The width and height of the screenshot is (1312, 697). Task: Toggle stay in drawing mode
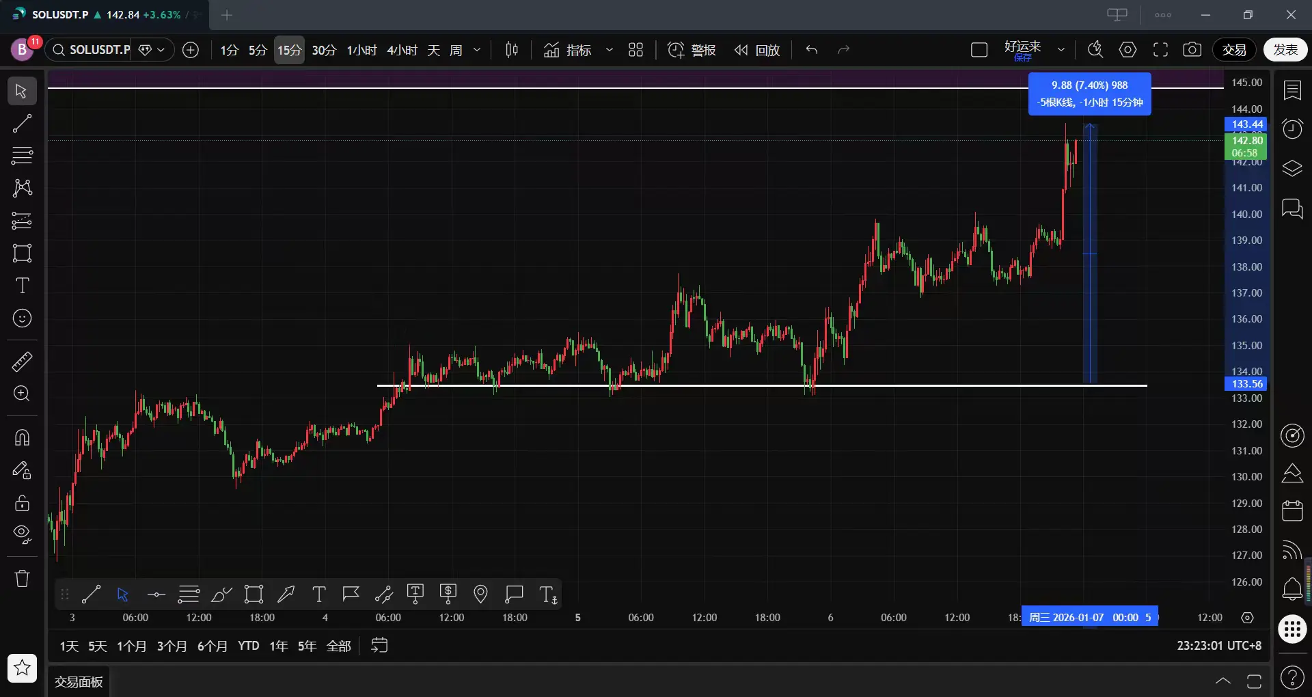click(x=22, y=470)
